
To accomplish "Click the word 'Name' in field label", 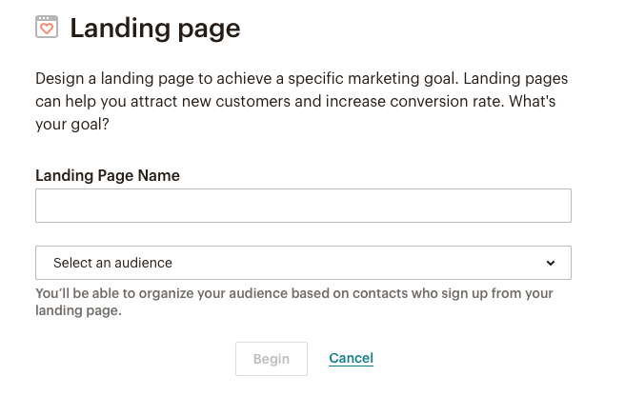I will [x=159, y=175].
